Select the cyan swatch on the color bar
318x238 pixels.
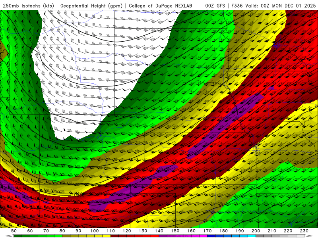pos(252,236)
